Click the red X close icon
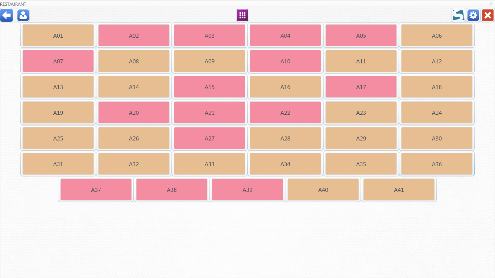This screenshot has height=278, width=495. (x=488, y=16)
